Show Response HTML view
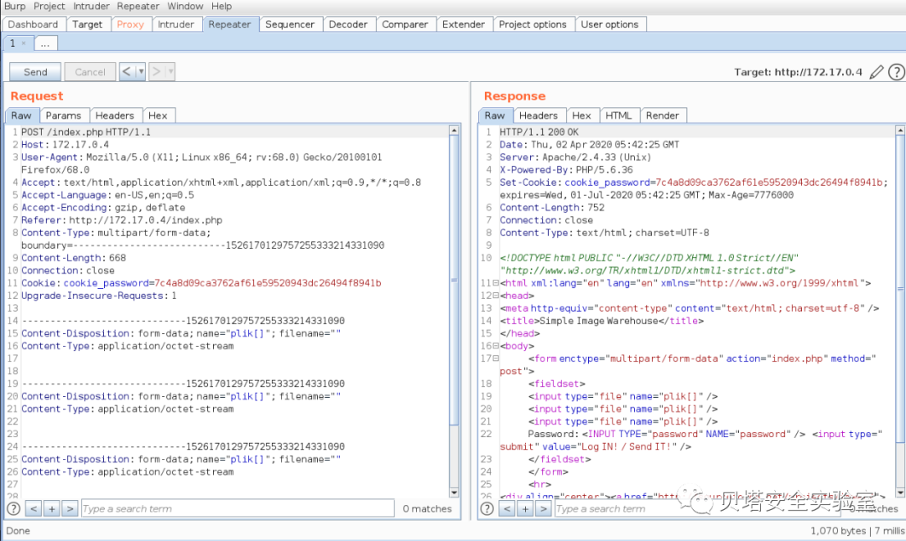Viewport: 906px width, 541px height. click(618, 116)
